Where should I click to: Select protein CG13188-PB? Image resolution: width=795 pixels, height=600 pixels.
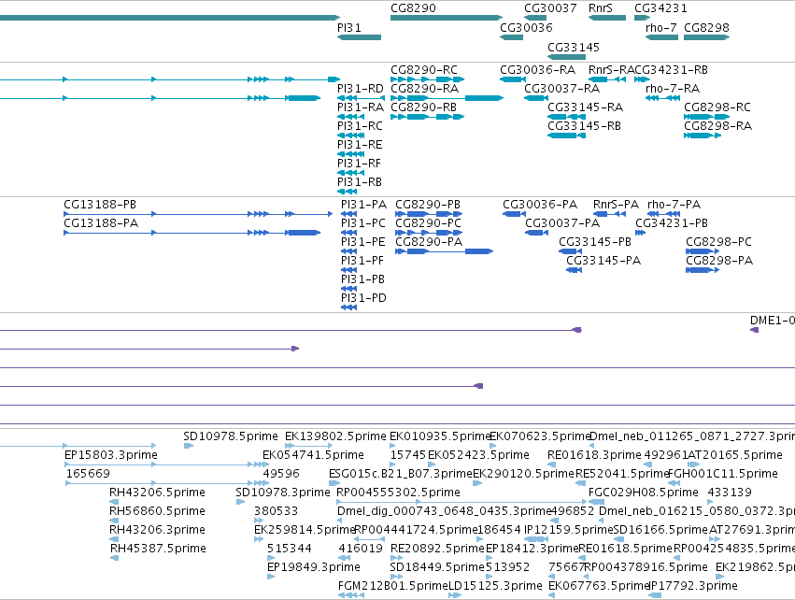(198, 214)
